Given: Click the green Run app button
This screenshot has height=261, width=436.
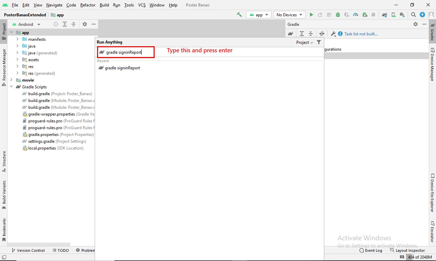Looking at the screenshot, I should tap(311, 15).
